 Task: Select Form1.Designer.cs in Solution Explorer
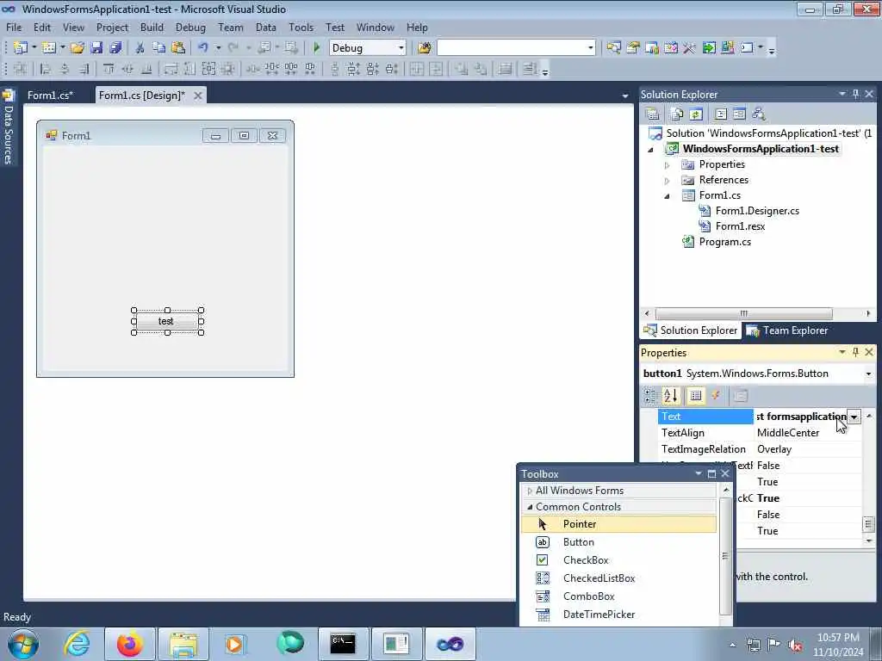(x=757, y=211)
